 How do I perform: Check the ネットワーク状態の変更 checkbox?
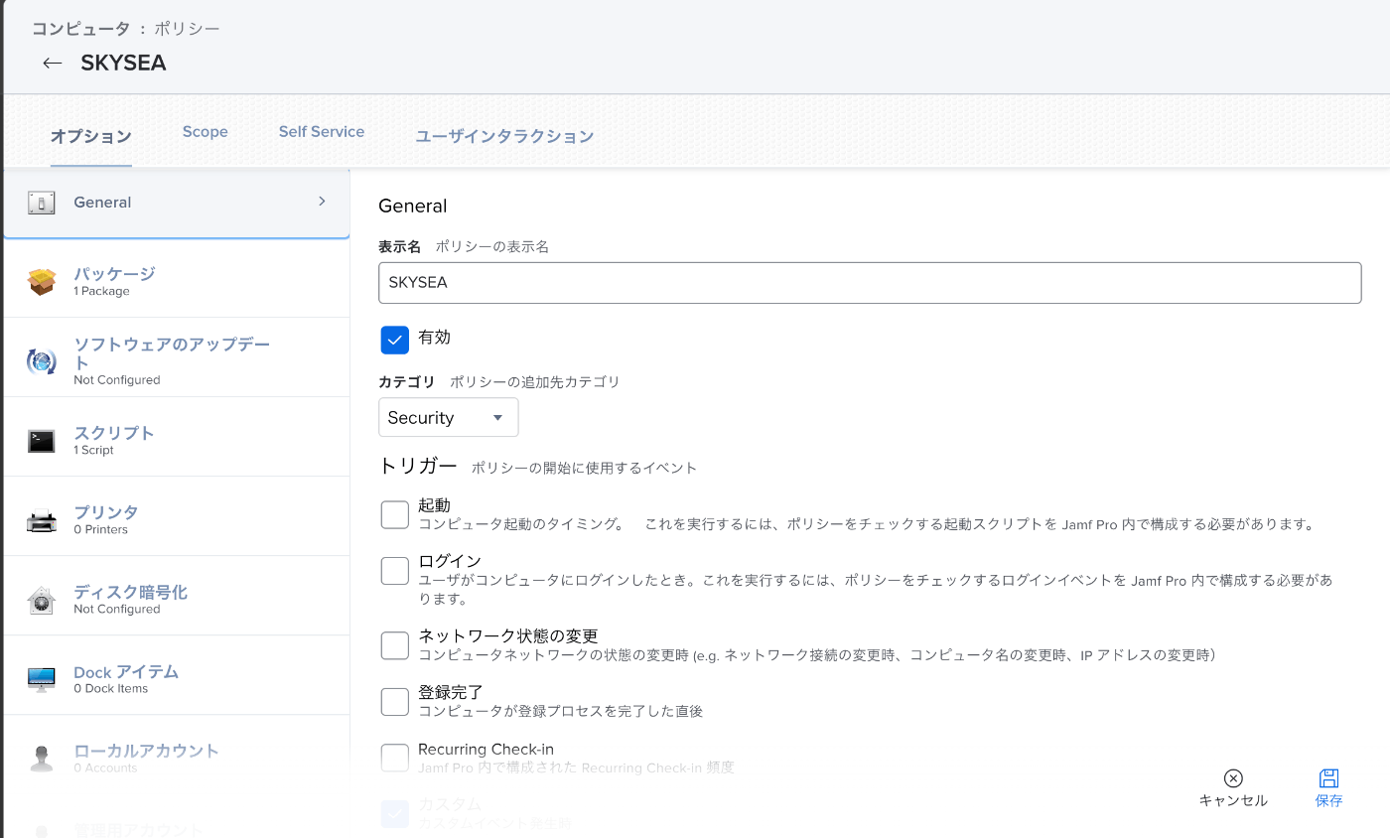tap(395, 645)
